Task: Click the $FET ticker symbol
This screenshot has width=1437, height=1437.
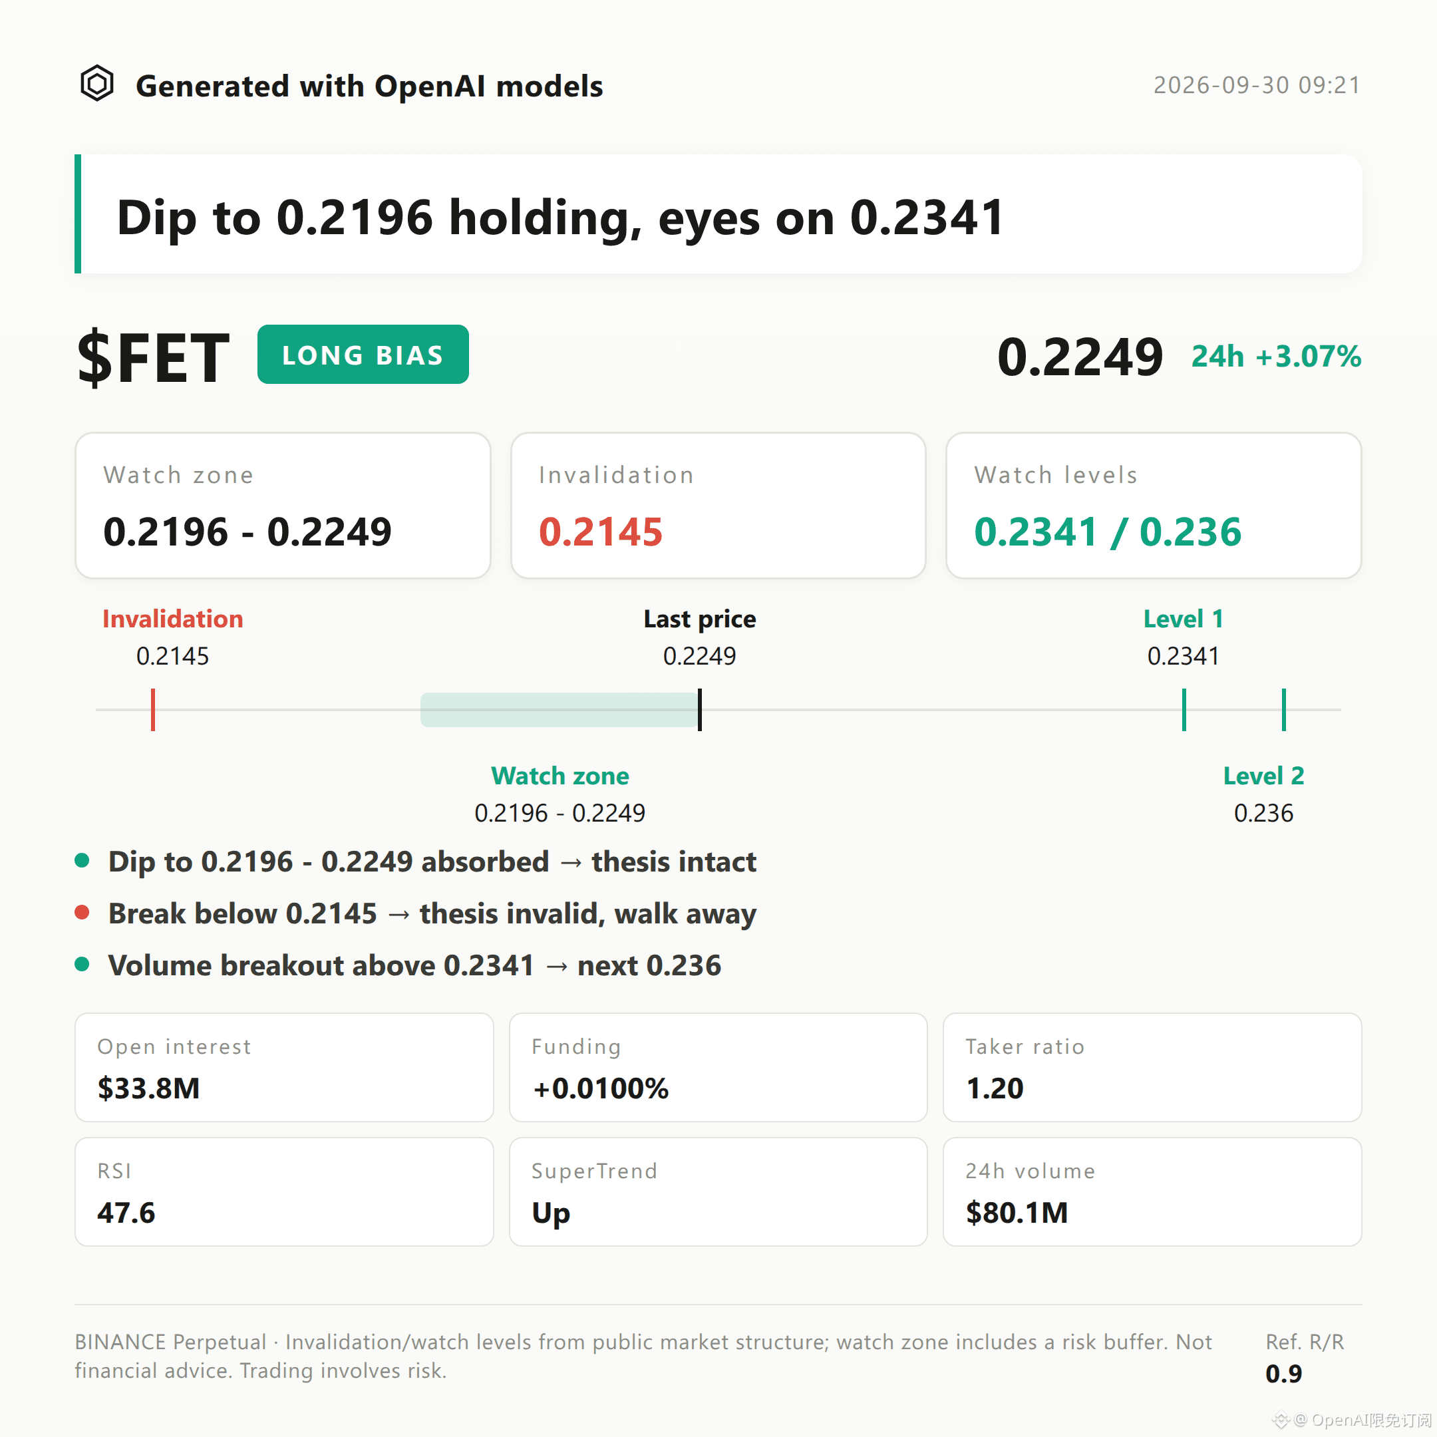Action: (153, 358)
